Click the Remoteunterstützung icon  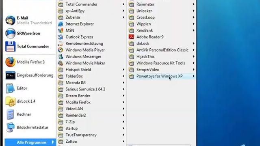(61, 43)
